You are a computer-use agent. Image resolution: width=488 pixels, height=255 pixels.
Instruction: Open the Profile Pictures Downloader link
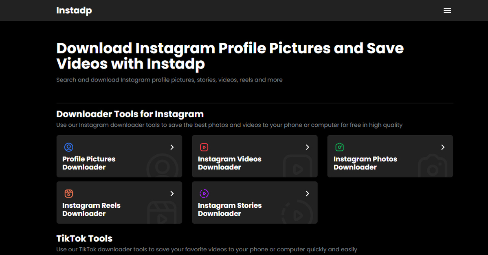pos(89,163)
